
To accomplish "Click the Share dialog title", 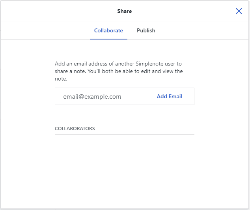I will click(x=125, y=11).
